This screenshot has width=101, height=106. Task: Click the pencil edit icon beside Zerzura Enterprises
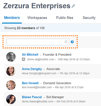[73, 6]
